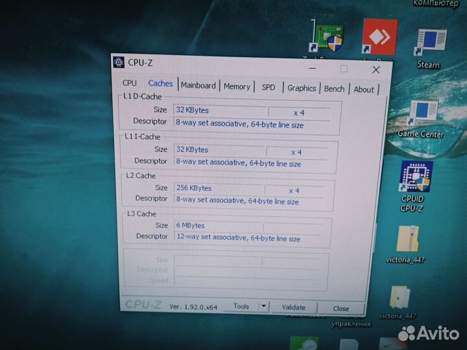Click the Ver. 1.92.0.x64 version text
The height and width of the screenshot is (350, 467).
coord(193,307)
